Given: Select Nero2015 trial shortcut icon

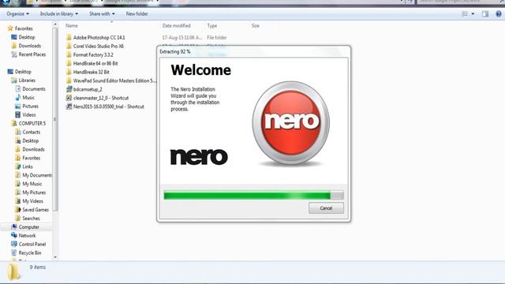Looking at the screenshot, I should point(69,106).
